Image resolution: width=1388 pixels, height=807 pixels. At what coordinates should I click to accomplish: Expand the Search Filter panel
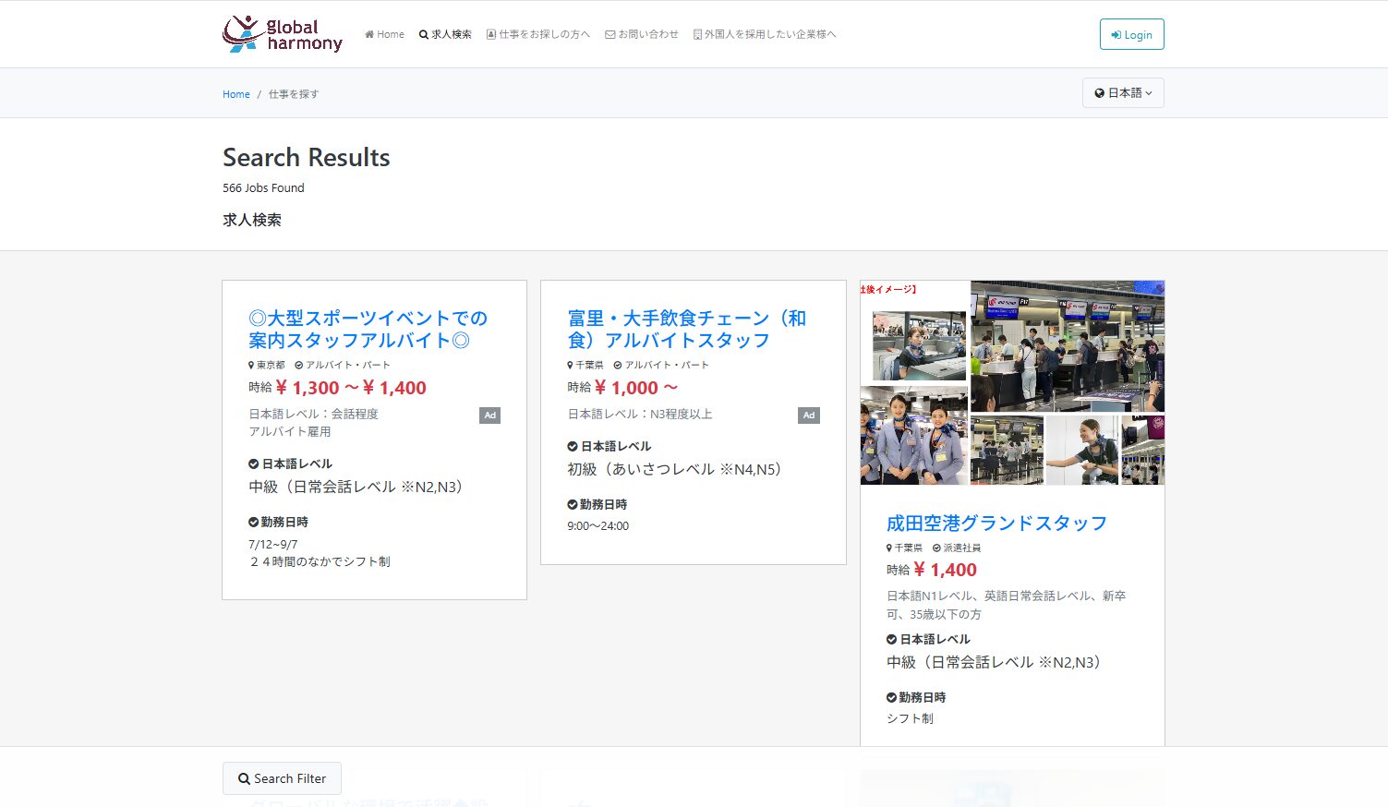(x=282, y=778)
